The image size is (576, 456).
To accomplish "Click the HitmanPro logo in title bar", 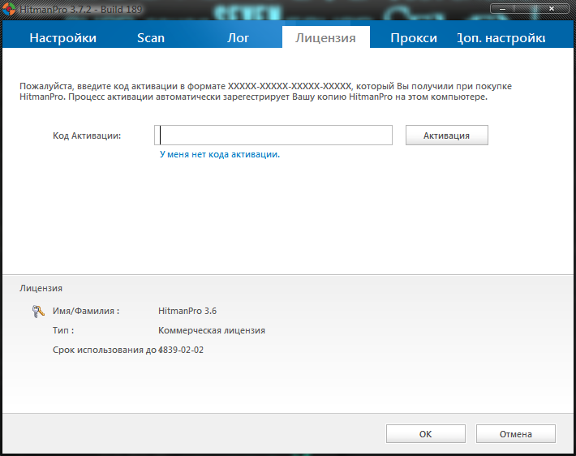I will click(9, 9).
